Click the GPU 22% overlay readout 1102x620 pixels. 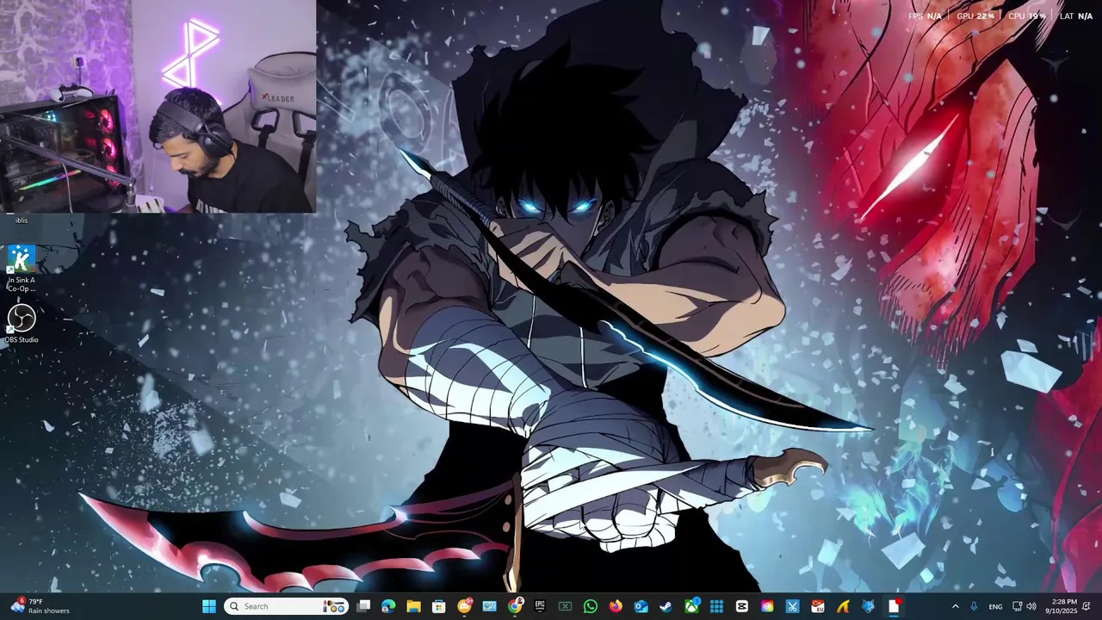point(975,15)
